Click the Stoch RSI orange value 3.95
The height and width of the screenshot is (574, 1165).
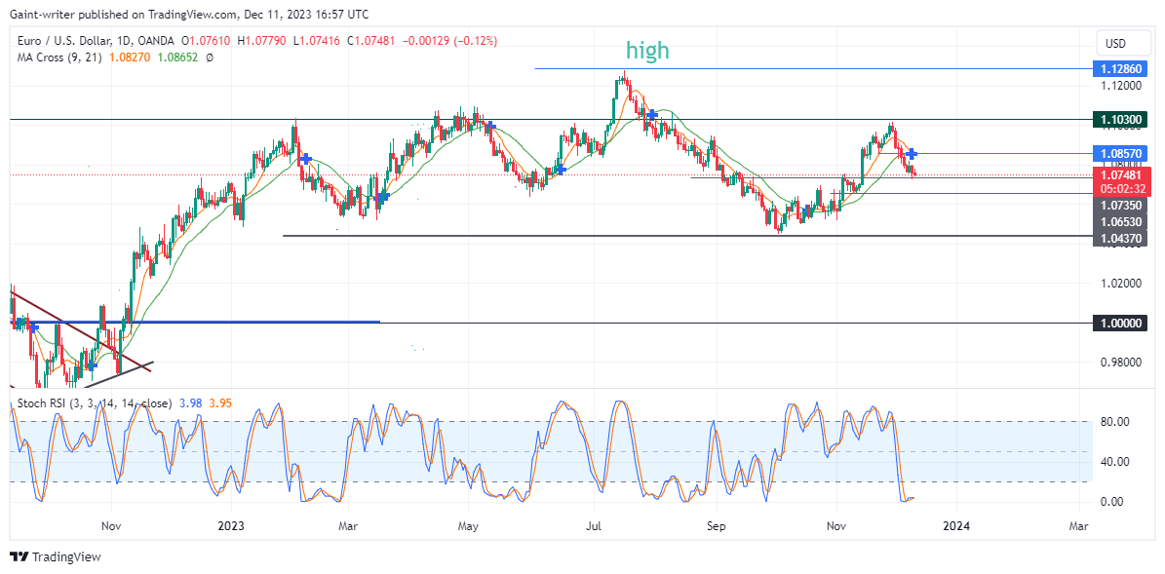pyautogui.click(x=220, y=403)
